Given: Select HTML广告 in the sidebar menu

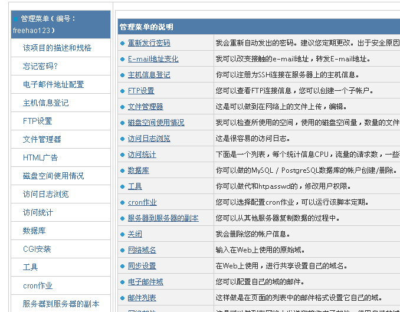Looking at the screenshot, I should 40,157.
